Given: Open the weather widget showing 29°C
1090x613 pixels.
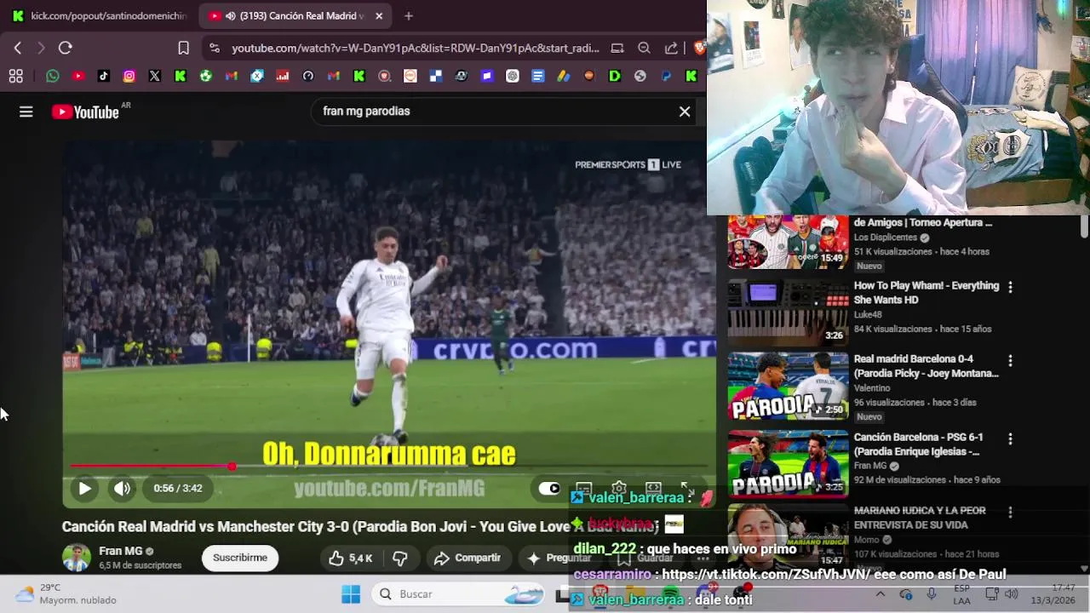Looking at the screenshot, I should (66, 594).
